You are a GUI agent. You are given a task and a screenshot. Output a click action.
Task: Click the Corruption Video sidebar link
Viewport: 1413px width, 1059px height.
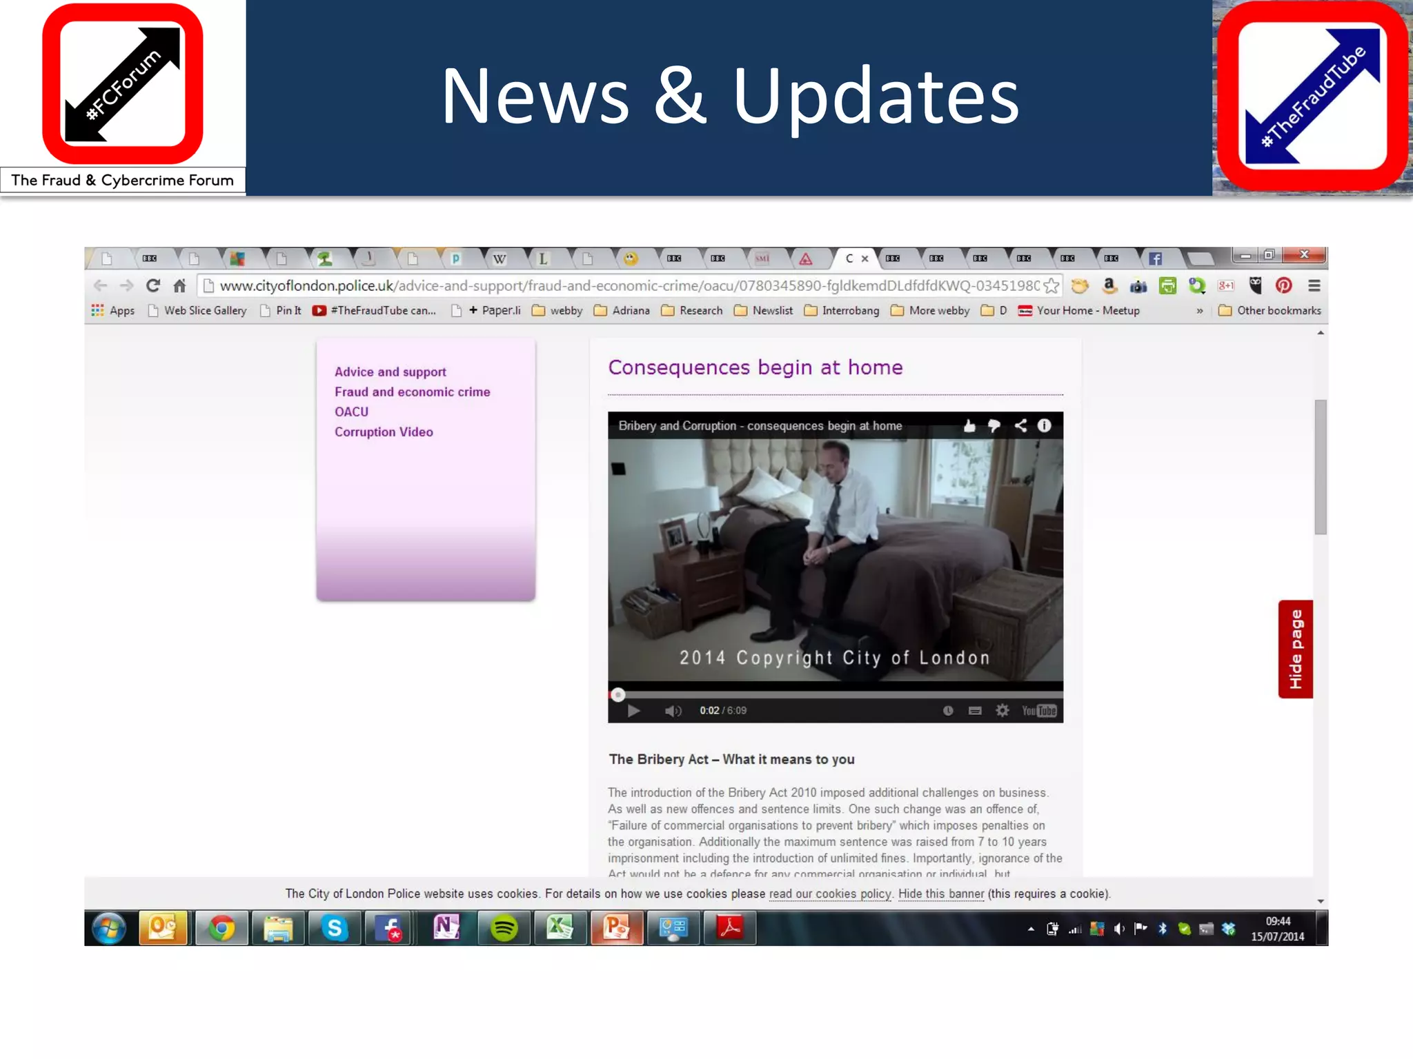384,432
